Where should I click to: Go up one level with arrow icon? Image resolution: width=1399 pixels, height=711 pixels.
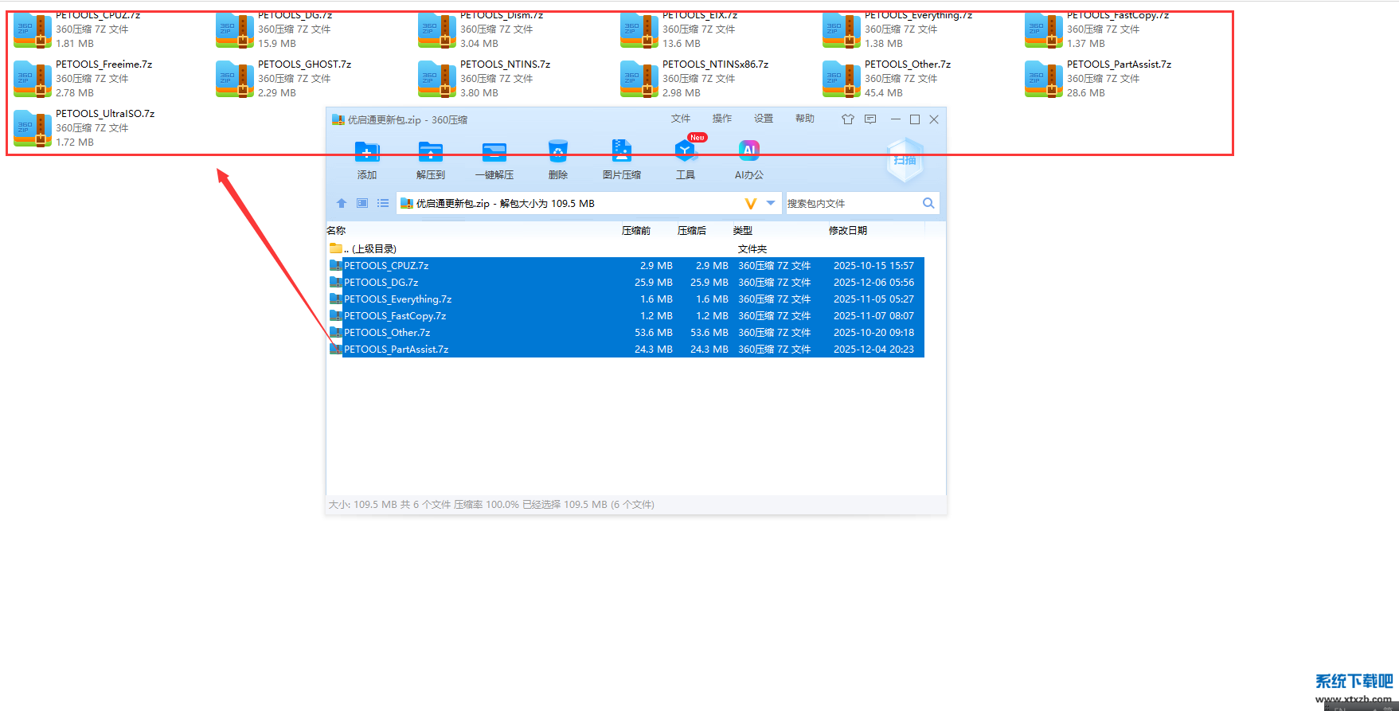[342, 203]
